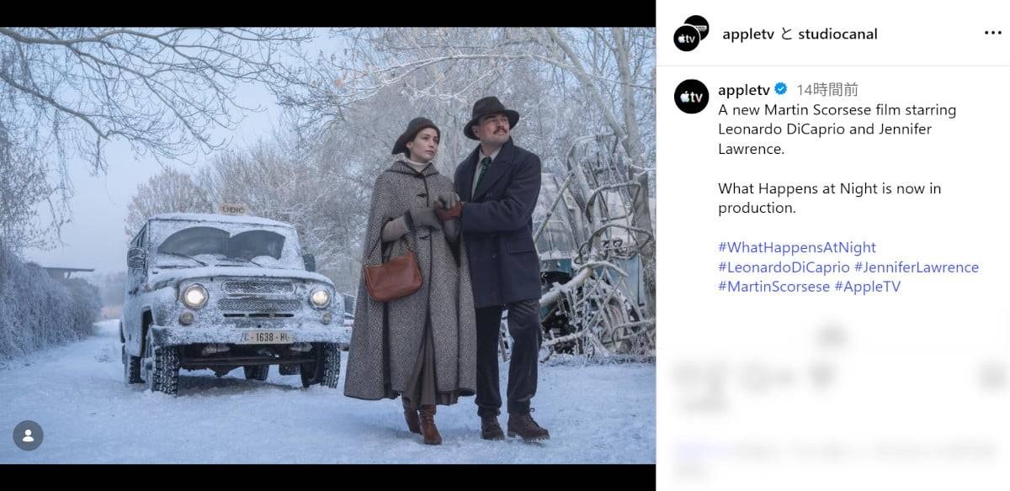Screen dimensions: 1010x491
Task: Open the three-dot more options menu
Action: tap(992, 34)
